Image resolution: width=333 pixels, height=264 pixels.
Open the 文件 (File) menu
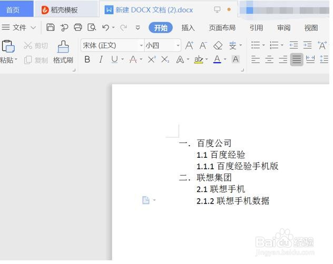pos(18,27)
